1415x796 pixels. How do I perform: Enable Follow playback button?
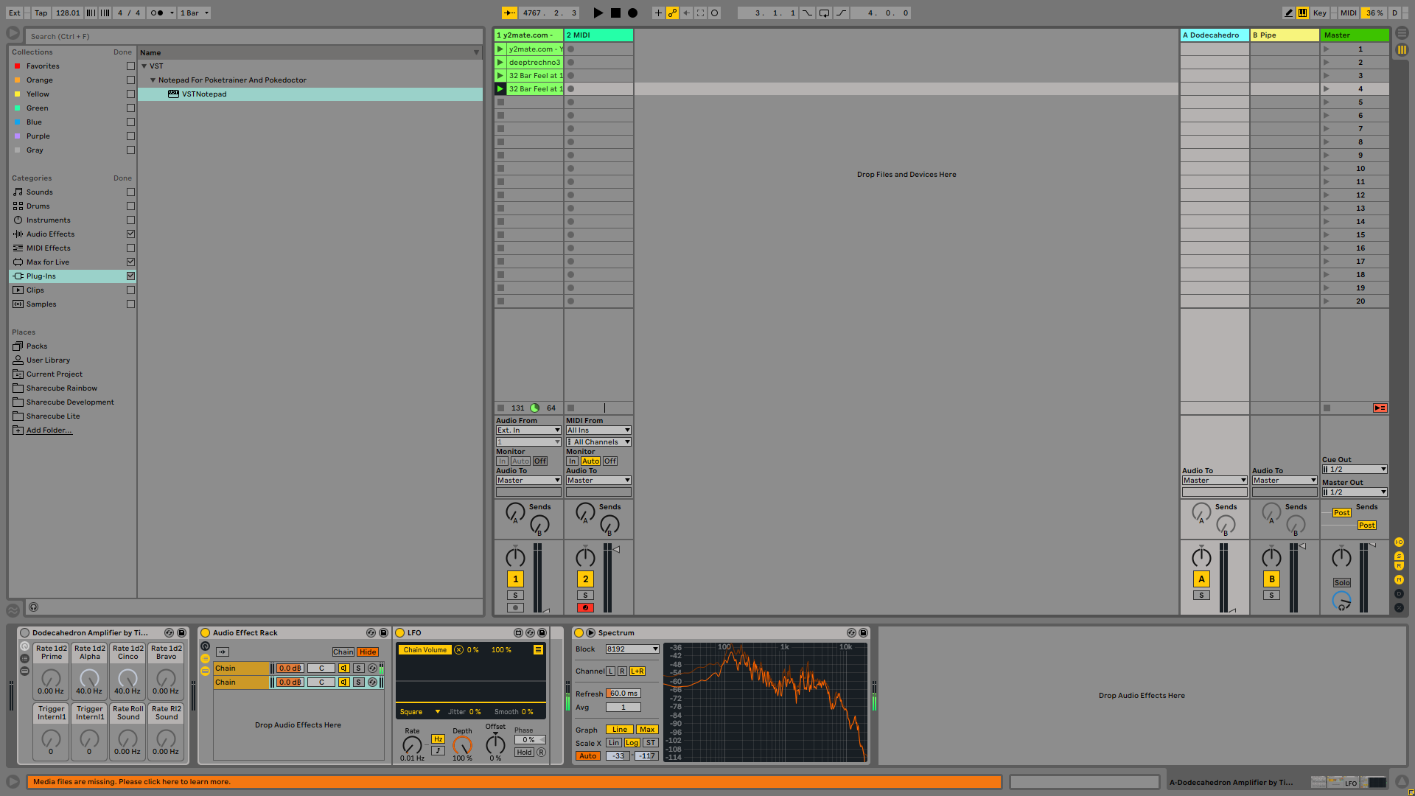(509, 13)
